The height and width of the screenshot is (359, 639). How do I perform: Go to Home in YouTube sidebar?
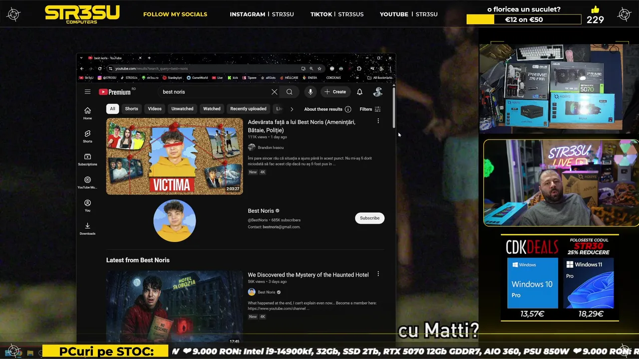(87, 113)
